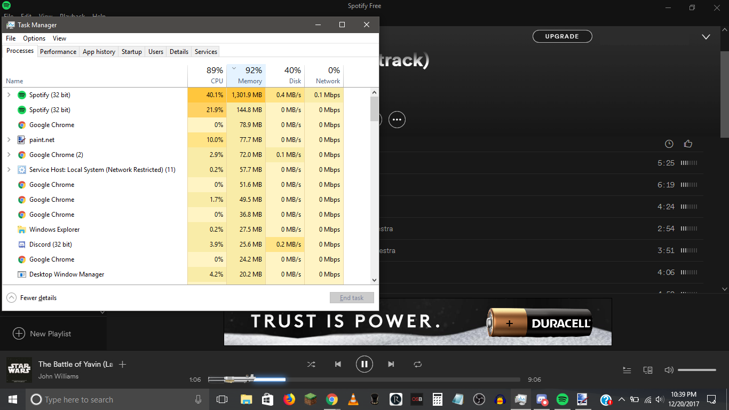Viewport: 729px width, 410px height.
Task: Click the UPGRADE button
Action: tap(562, 36)
